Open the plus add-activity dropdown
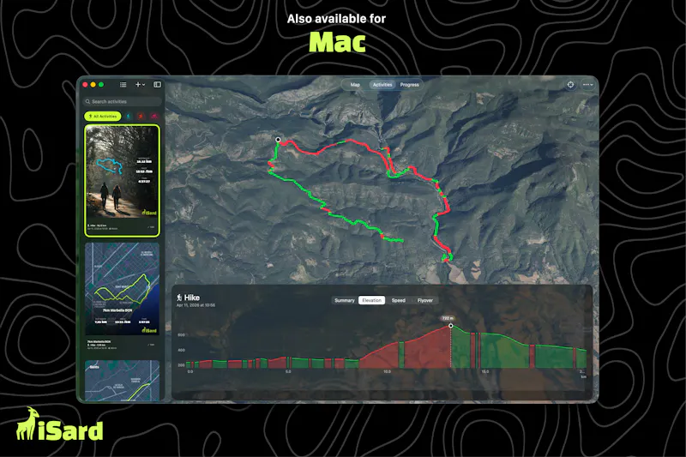This screenshot has height=457, width=686. click(140, 84)
